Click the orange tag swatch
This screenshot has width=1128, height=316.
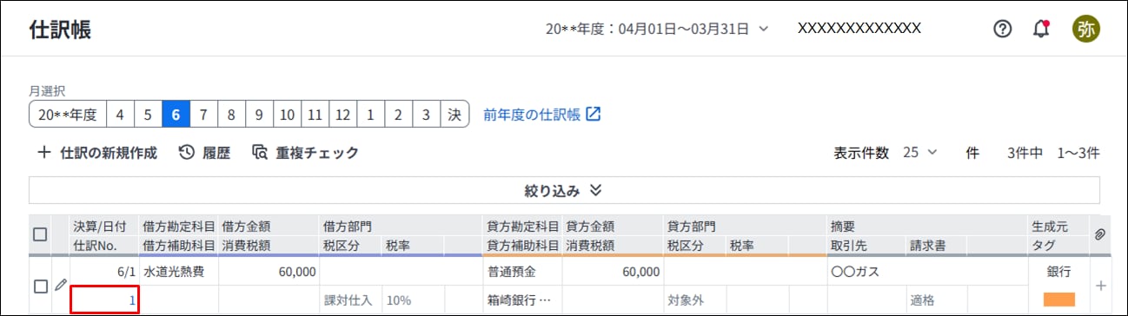click(1058, 300)
